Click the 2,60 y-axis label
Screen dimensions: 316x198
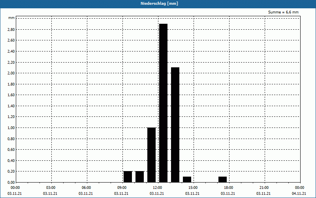(x=11, y=40)
